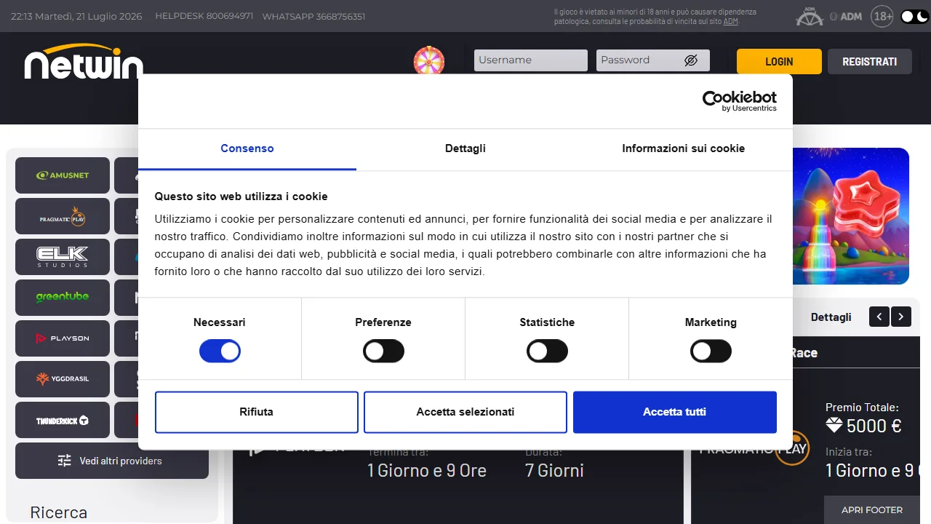Viewport: 931px width, 524px height.
Task: Enable the Statistiche cookie switch
Action: (547, 352)
